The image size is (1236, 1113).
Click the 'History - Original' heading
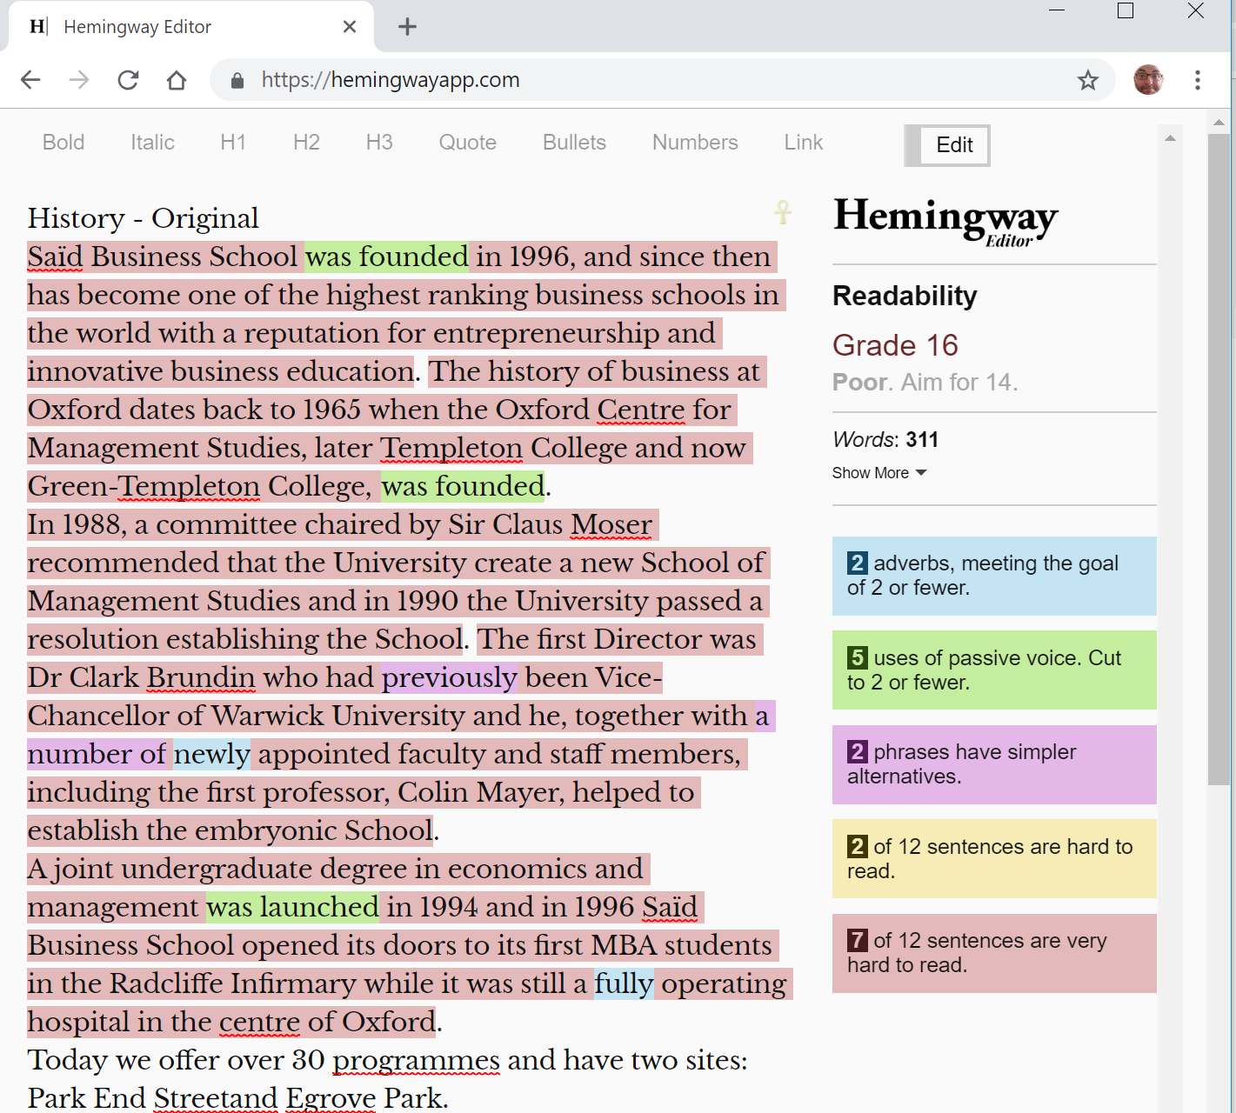coord(144,218)
